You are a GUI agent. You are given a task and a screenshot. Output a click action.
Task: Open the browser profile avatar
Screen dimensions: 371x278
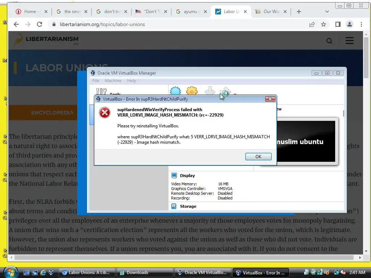point(350,24)
